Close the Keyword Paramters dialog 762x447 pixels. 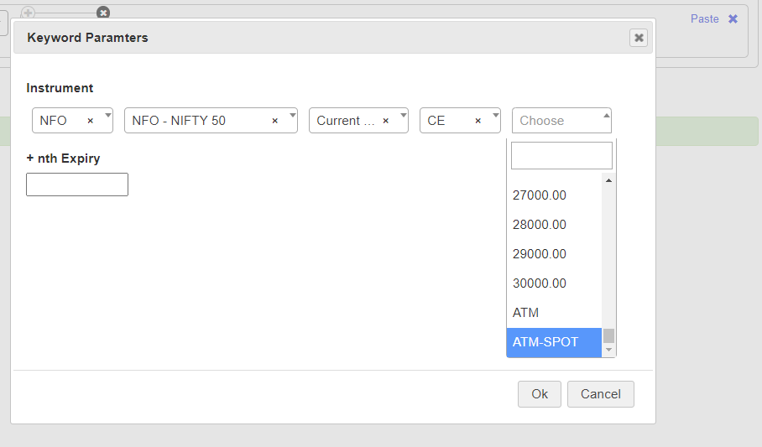point(639,38)
